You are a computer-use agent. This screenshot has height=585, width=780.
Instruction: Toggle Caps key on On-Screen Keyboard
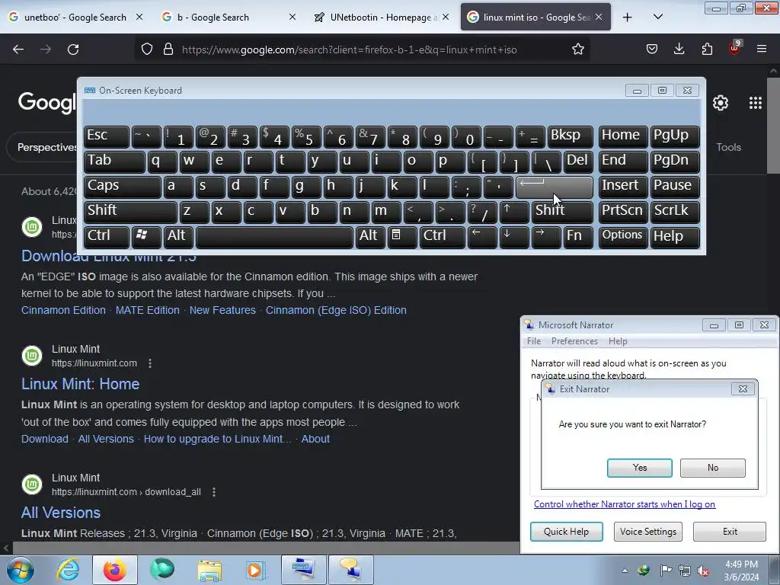[x=123, y=187]
